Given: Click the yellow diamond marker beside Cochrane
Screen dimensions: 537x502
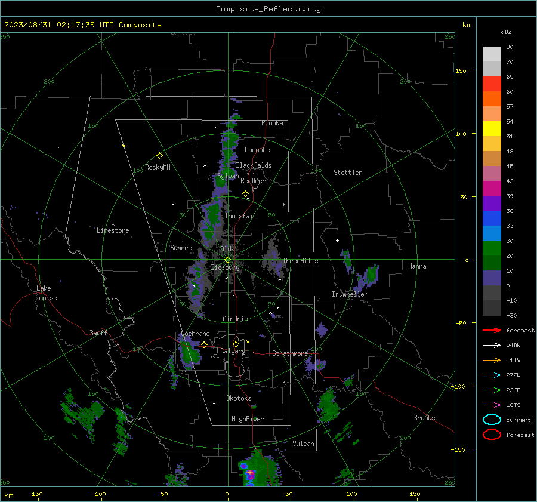Looking at the screenshot, I should [204, 344].
